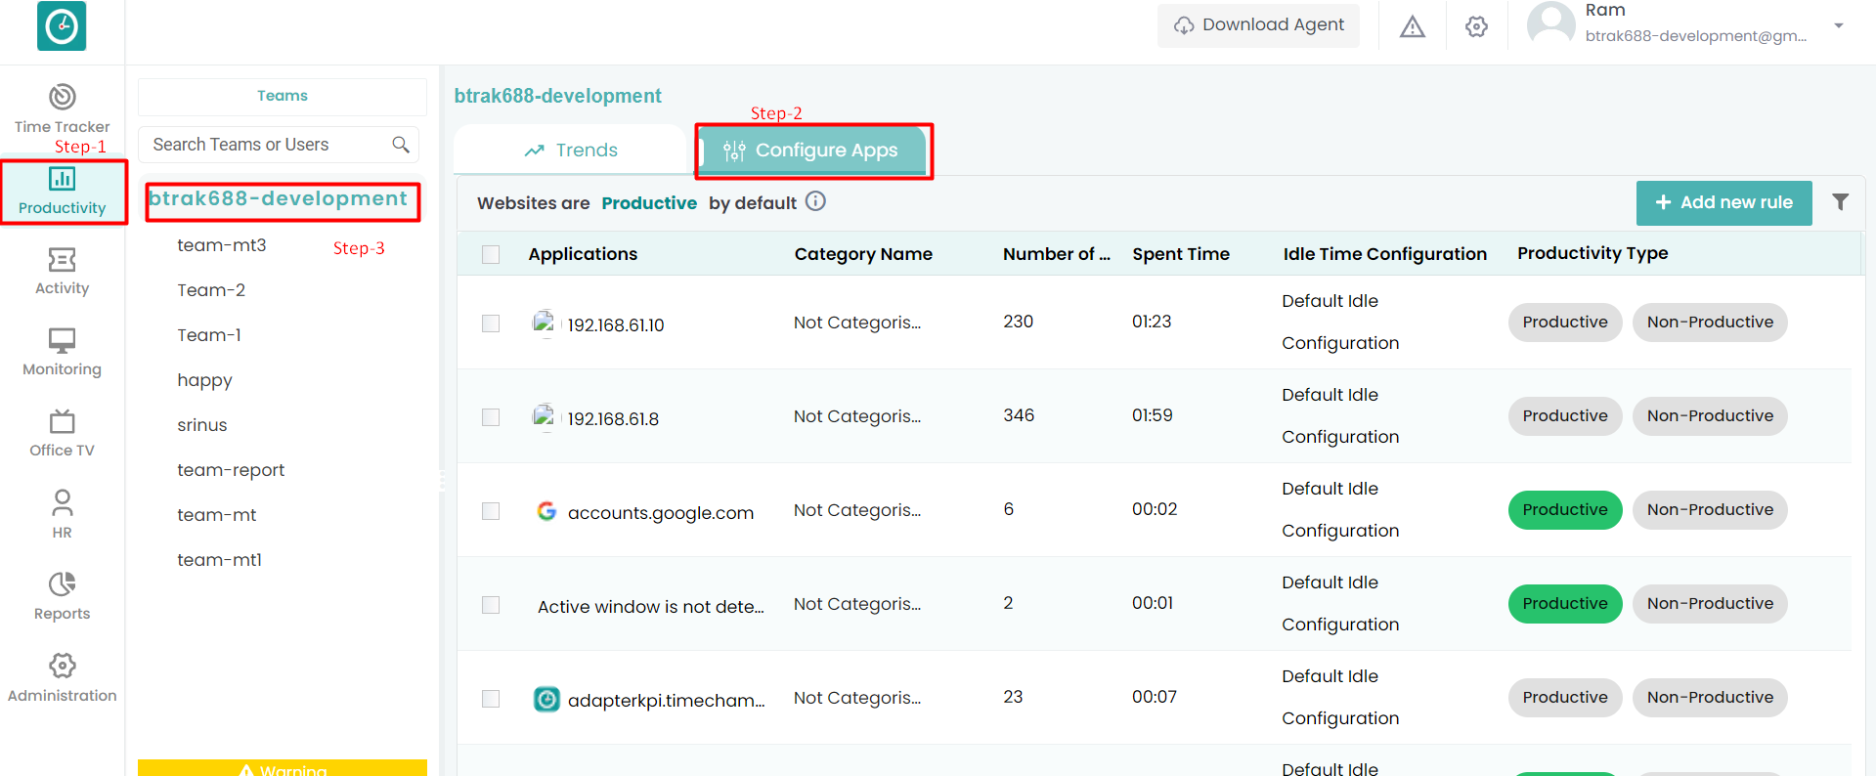
Task: Click the warning triangle icon in header
Action: point(1412,27)
